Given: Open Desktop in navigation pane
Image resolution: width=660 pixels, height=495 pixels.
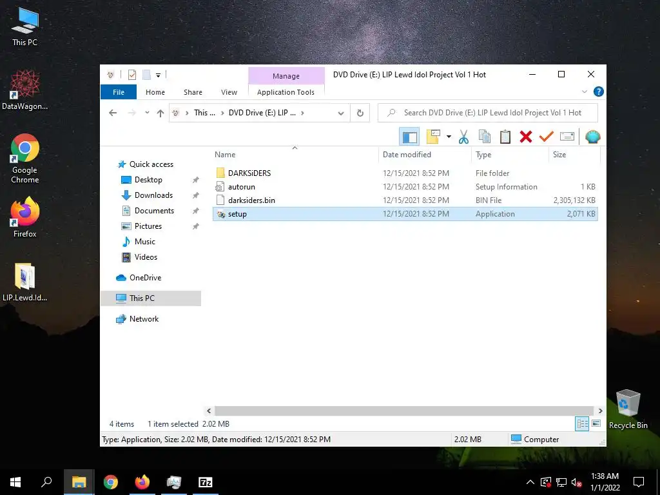Looking at the screenshot, I should pos(148,180).
